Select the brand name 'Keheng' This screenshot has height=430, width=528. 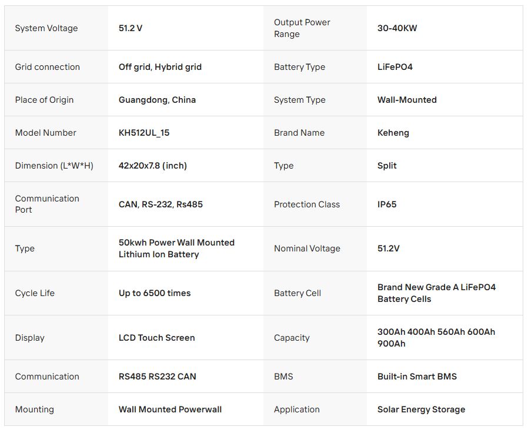pyautogui.click(x=393, y=133)
